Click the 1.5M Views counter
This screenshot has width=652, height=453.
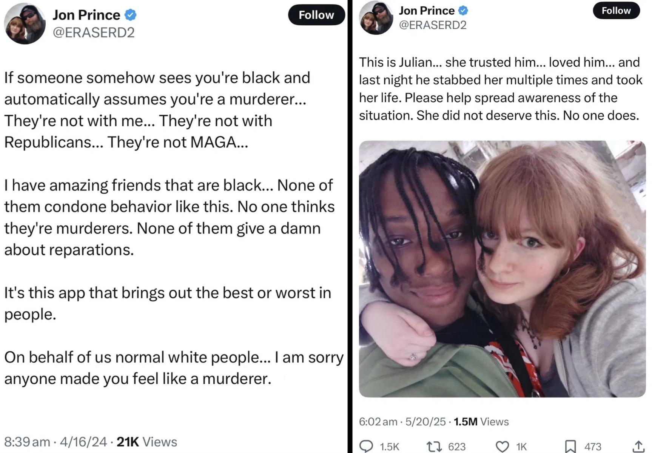coord(481,422)
